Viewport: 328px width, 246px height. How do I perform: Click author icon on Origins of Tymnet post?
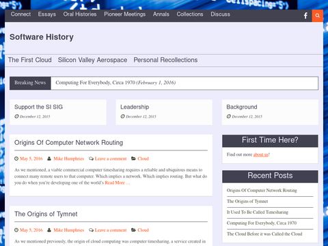coord(49,230)
